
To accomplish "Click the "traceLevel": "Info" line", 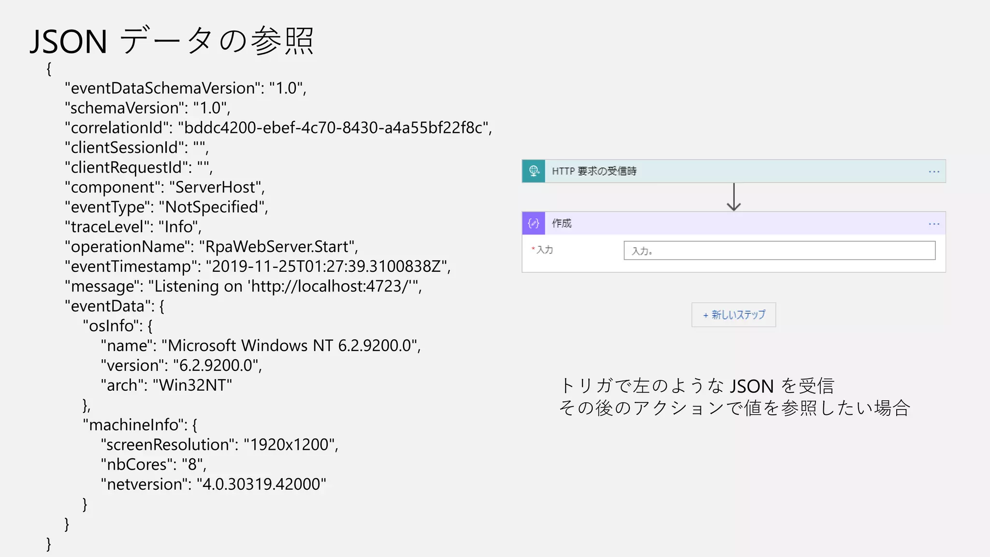I will click(x=133, y=227).
